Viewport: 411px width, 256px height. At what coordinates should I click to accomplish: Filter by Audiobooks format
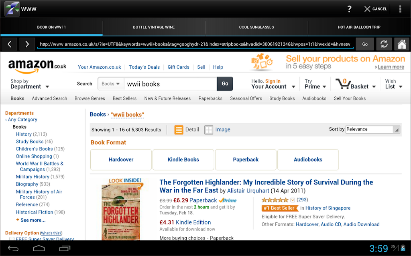click(x=308, y=160)
